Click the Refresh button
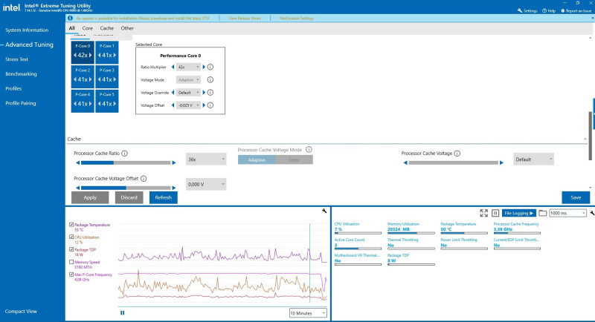Screen dimensions: 595x322 (163, 197)
